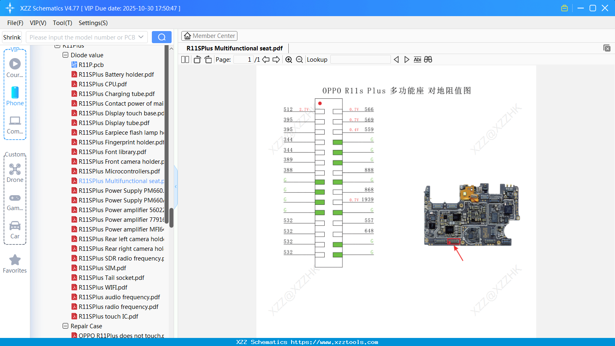Open the xzztools.com website link
The image size is (615, 346).
(x=334, y=342)
